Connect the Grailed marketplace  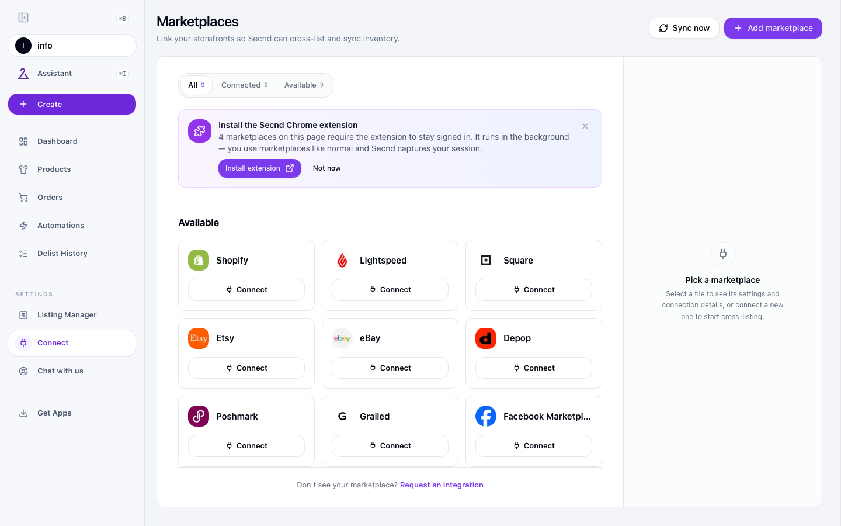pos(390,446)
